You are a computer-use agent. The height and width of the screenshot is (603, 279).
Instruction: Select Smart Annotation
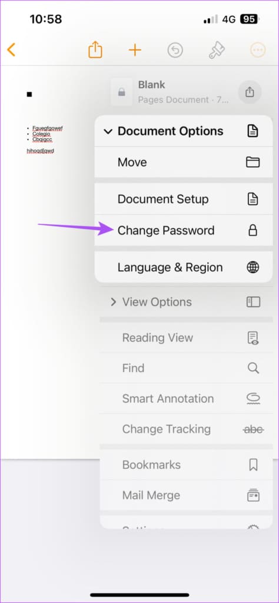tap(186, 399)
